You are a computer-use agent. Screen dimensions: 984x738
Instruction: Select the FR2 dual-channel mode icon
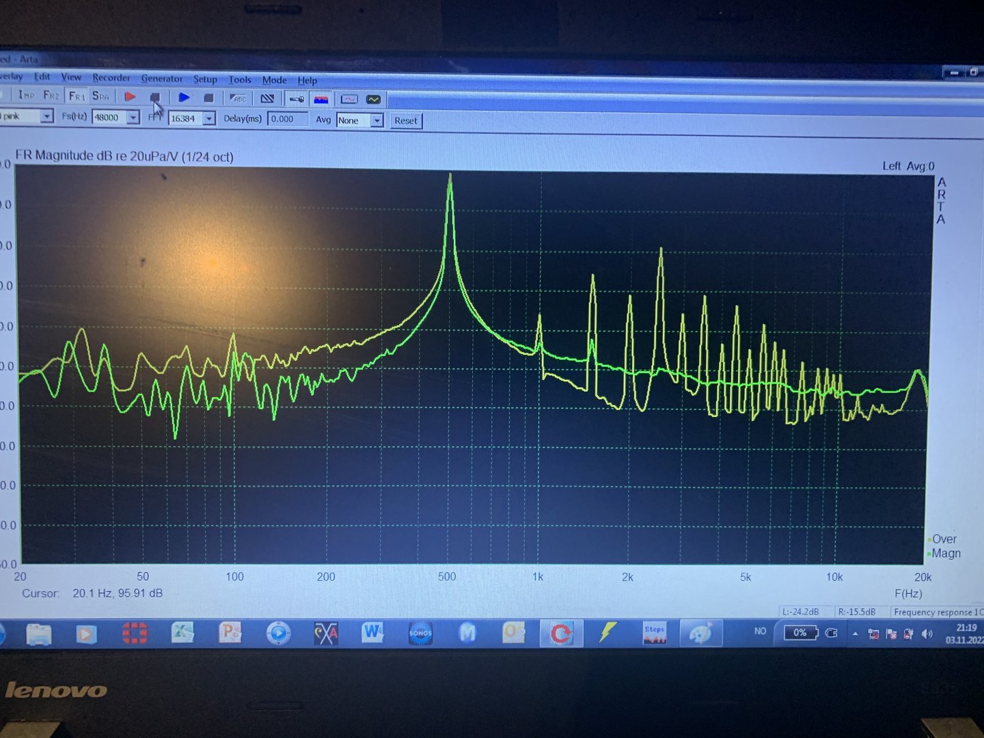[x=51, y=95]
